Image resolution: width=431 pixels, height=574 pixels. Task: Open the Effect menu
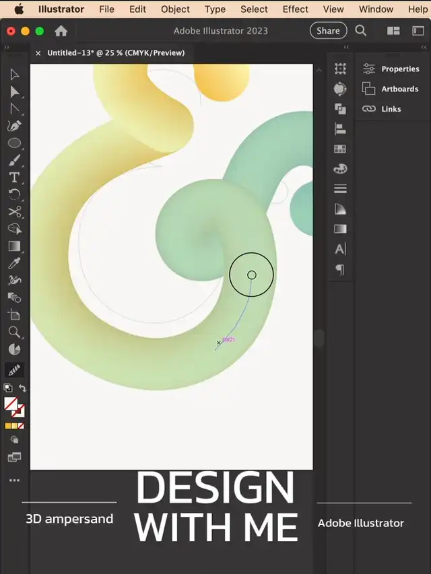295,9
